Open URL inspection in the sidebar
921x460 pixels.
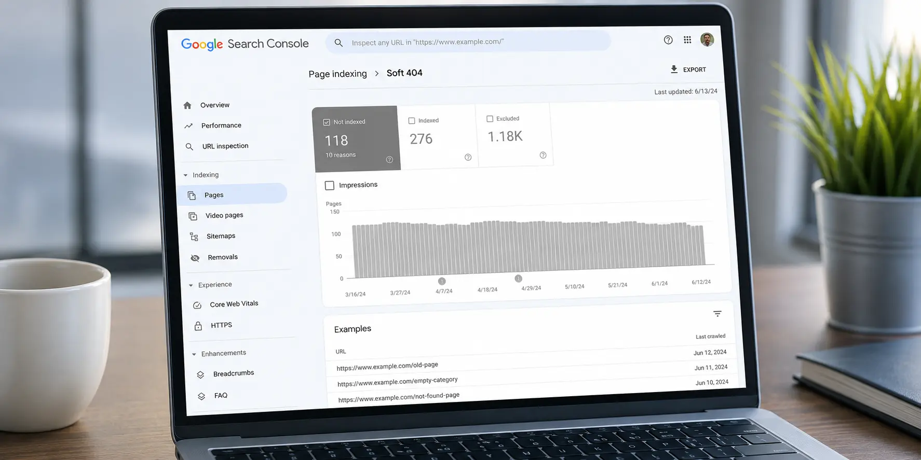pyautogui.click(x=225, y=146)
